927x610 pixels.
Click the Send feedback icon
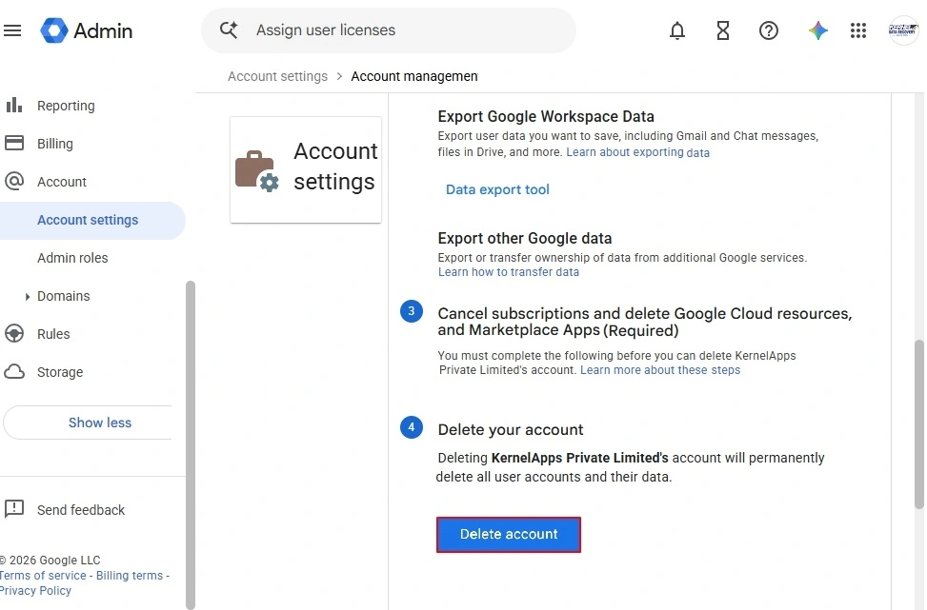point(14,508)
